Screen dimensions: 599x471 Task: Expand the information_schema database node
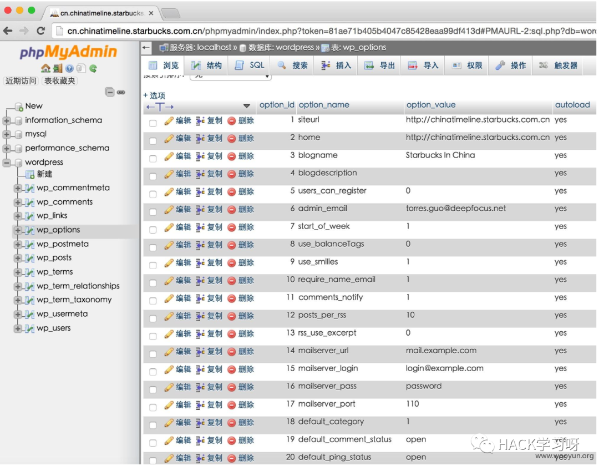7,121
